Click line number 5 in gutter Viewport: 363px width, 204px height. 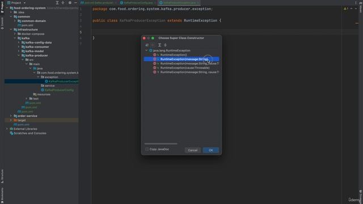81,32
